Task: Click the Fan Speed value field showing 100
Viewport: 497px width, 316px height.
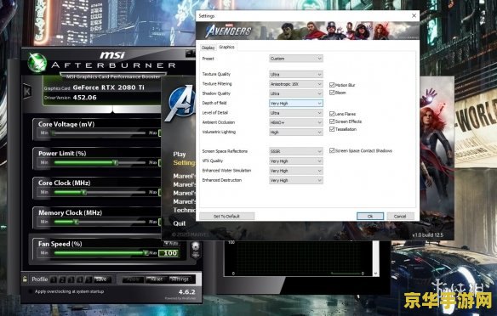Action: click(x=169, y=253)
